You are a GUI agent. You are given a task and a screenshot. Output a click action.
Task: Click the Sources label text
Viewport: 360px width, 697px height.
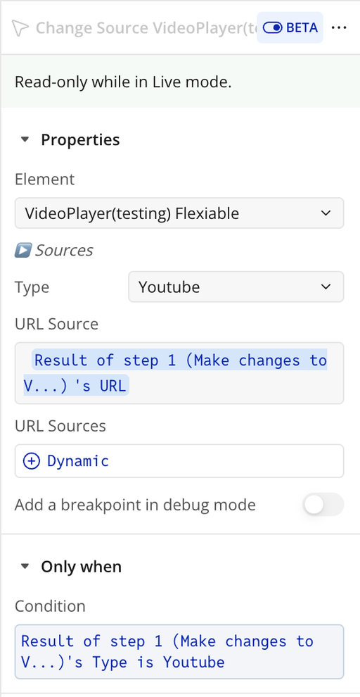tap(64, 250)
